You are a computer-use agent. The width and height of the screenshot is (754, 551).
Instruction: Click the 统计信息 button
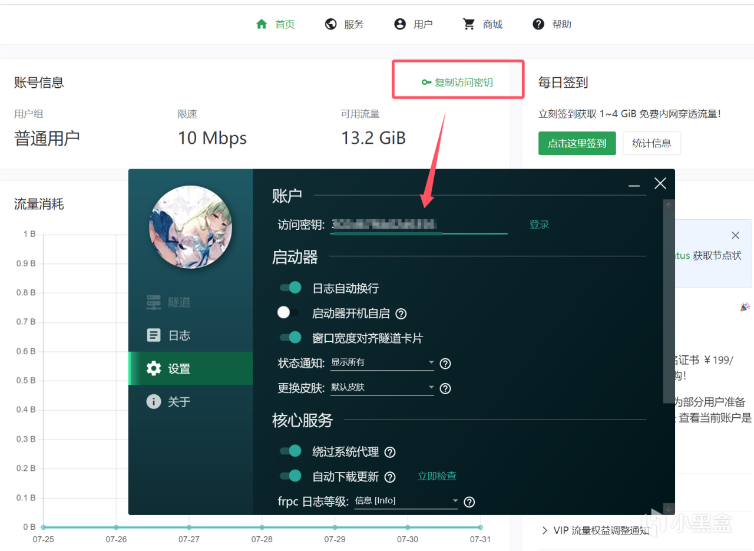point(652,143)
